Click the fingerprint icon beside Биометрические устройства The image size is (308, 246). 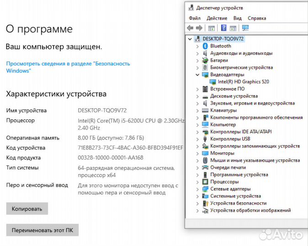click(x=205, y=67)
